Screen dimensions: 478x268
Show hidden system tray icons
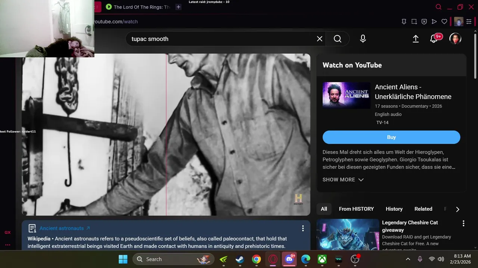(x=408, y=259)
